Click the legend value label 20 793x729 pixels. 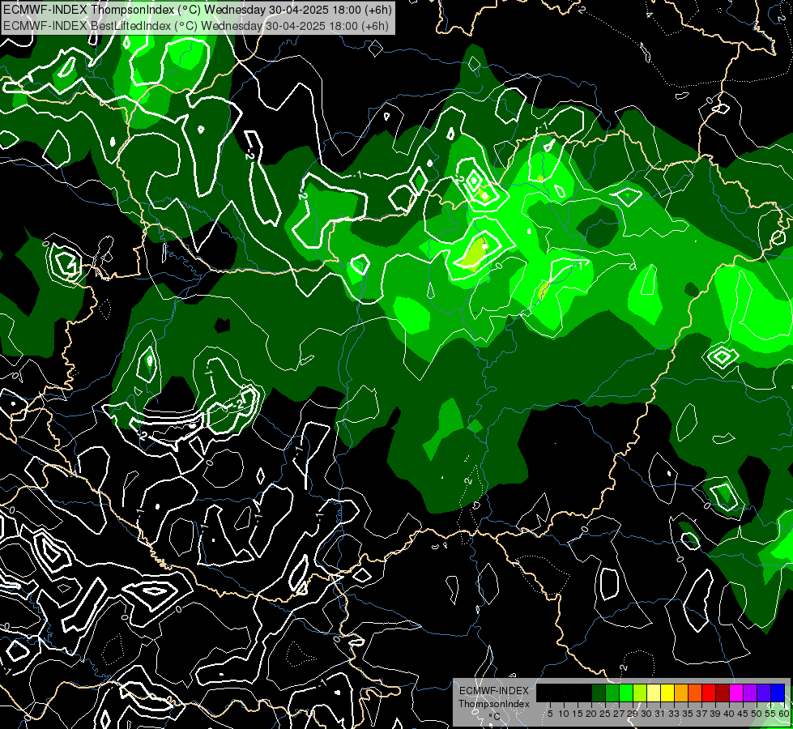coord(591,714)
